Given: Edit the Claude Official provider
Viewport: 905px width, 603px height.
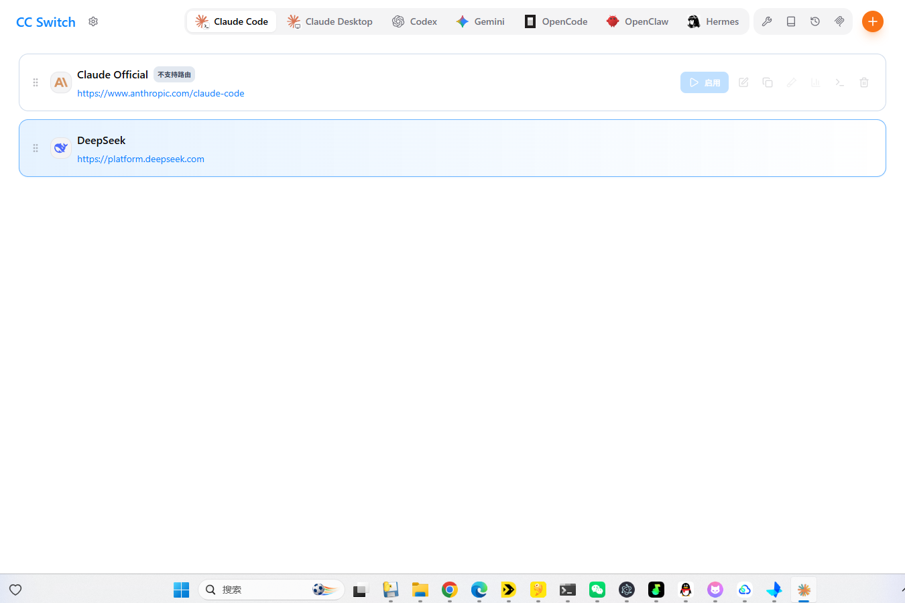Looking at the screenshot, I should click(x=743, y=82).
